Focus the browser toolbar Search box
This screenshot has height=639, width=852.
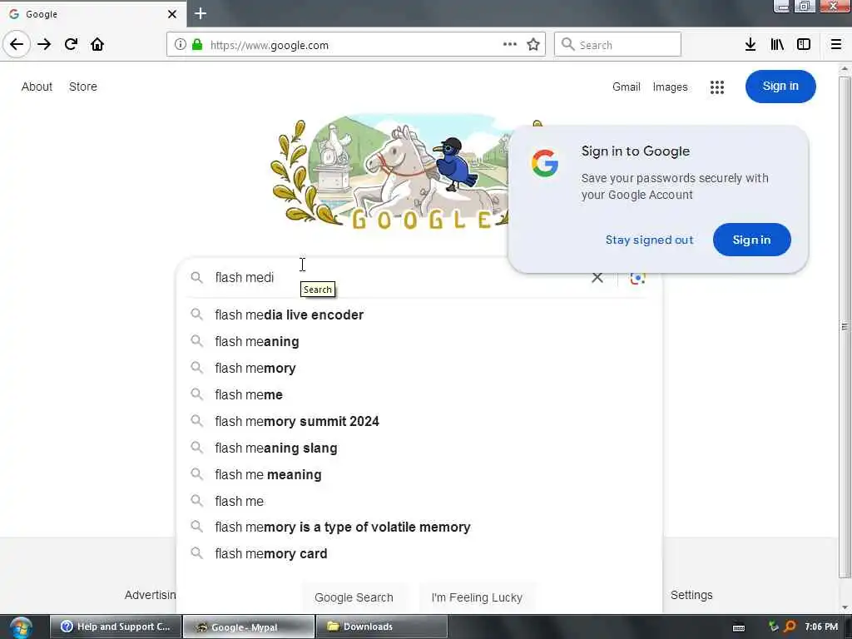pyautogui.click(x=617, y=45)
